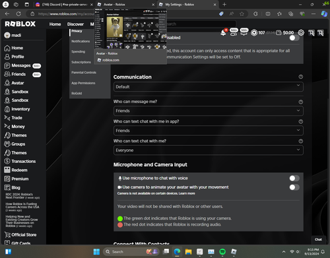Click Home in the top navigation
Image resolution: width=330 pixels, height=258 pixels.
point(55,24)
